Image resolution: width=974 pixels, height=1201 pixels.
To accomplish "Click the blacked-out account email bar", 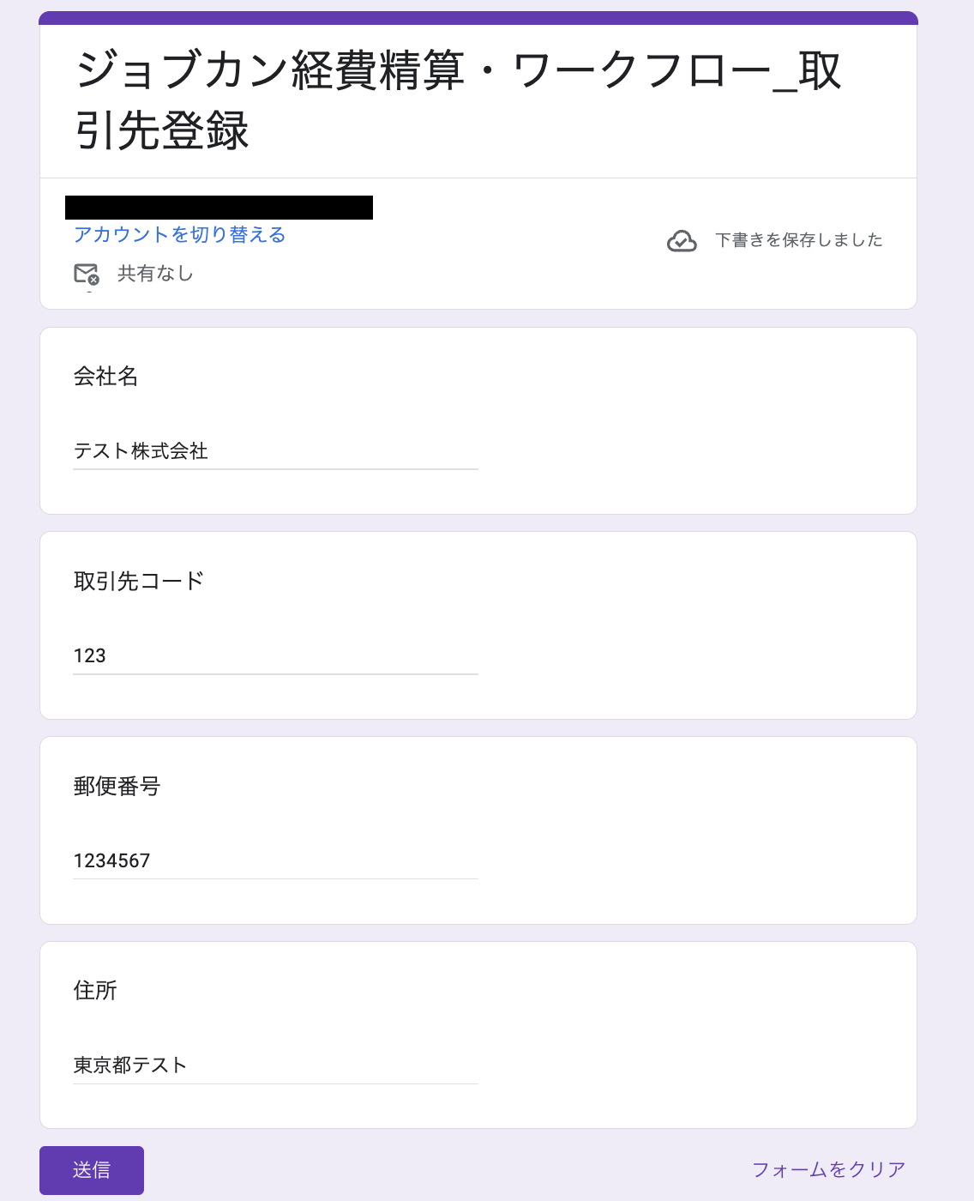I will pyautogui.click(x=219, y=208).
